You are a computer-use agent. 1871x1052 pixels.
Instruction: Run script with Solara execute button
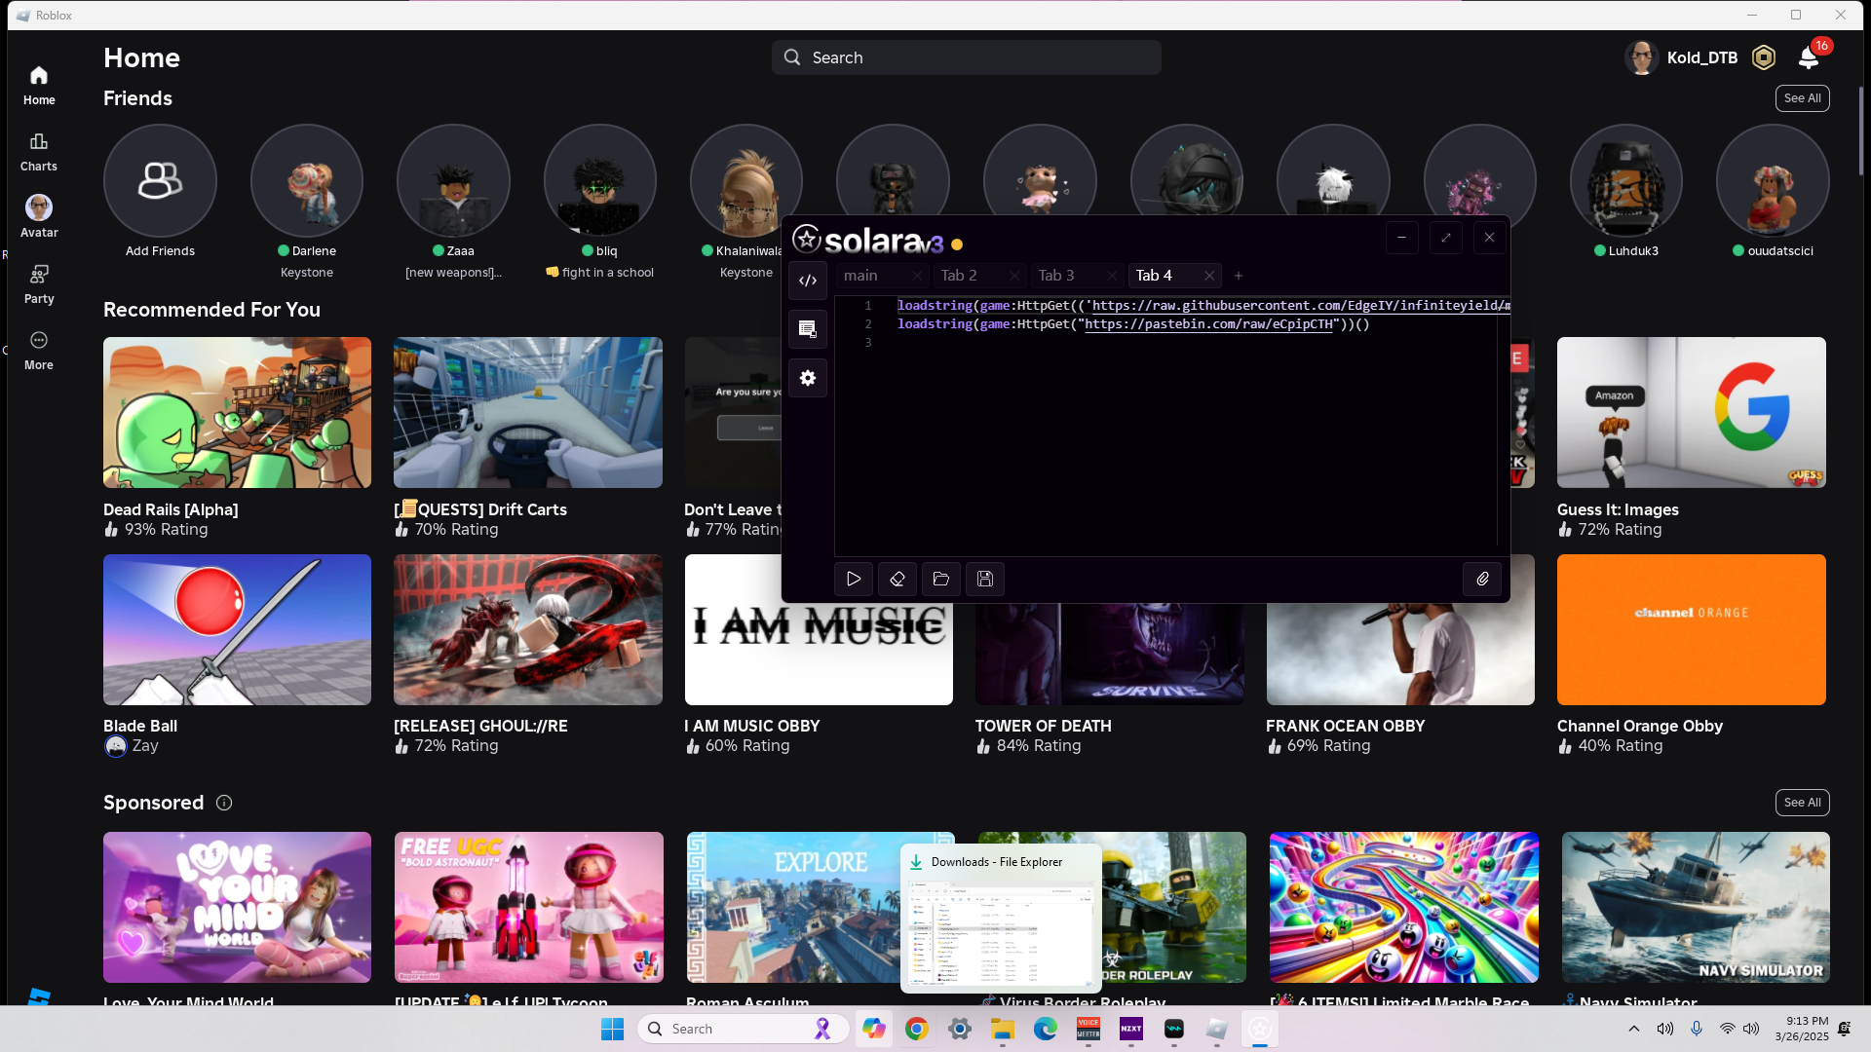[854, 580]
